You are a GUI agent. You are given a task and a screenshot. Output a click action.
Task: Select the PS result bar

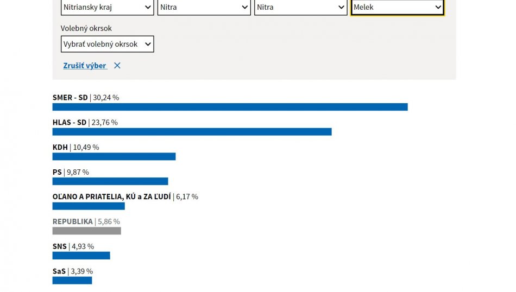[110, 181]
